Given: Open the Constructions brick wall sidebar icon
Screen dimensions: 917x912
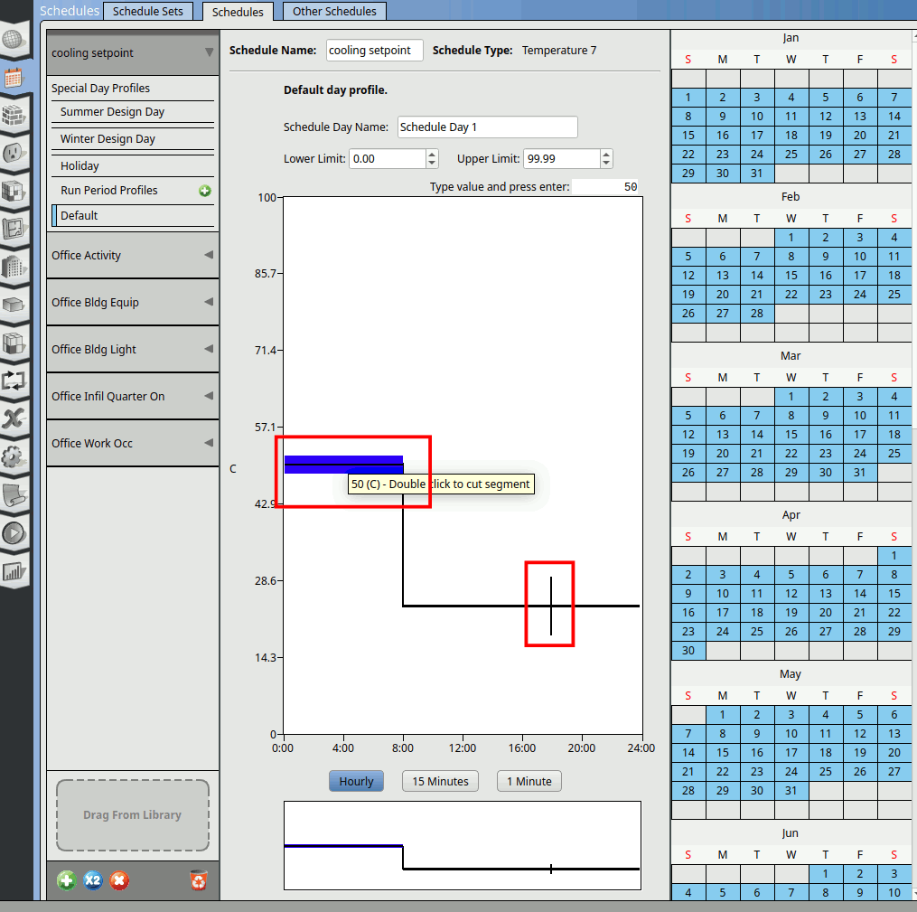Looking at the screenshot, I should tap(14, 116).
